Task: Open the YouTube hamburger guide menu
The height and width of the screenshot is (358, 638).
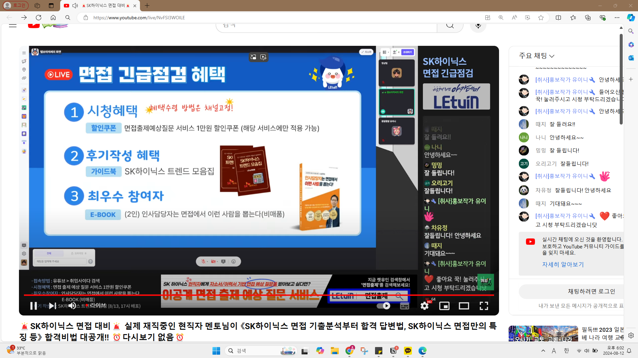Action: pos(13,26)
